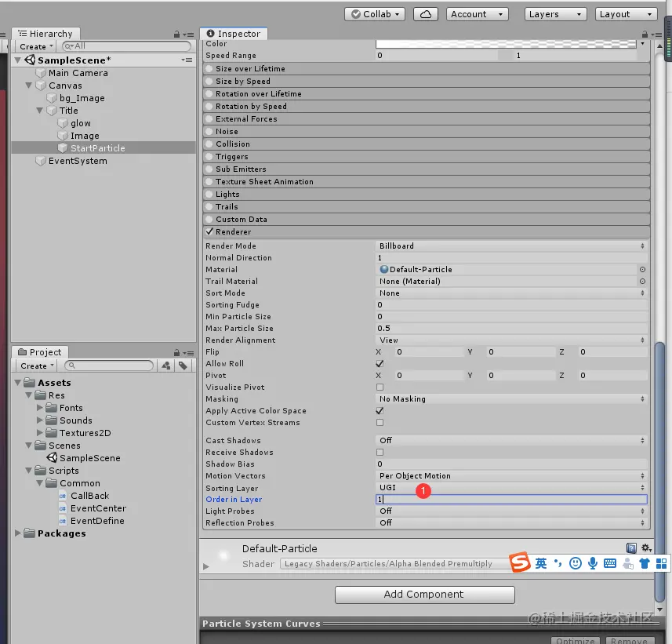The width and height of the screenshot is (672, 644).
Task: Click the Hierarchy search field
Action: (126, 45)
